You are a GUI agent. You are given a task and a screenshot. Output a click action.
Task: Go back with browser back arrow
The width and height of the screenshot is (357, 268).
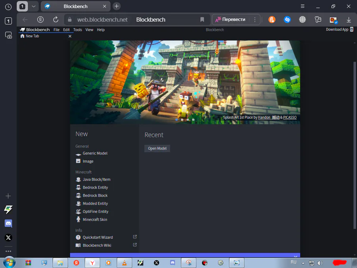pos(25,19)
